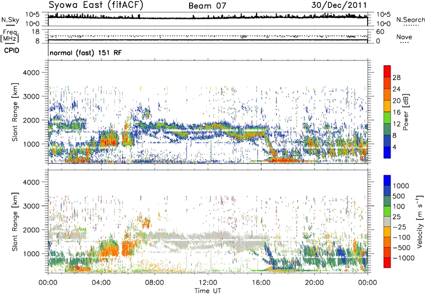The width and height of the screenshot is (425, 294).
Task: Click the 'N.Search' legend label
Action: (x=411, y=20)
